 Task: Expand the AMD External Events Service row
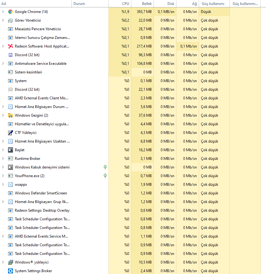click(3, 236)
